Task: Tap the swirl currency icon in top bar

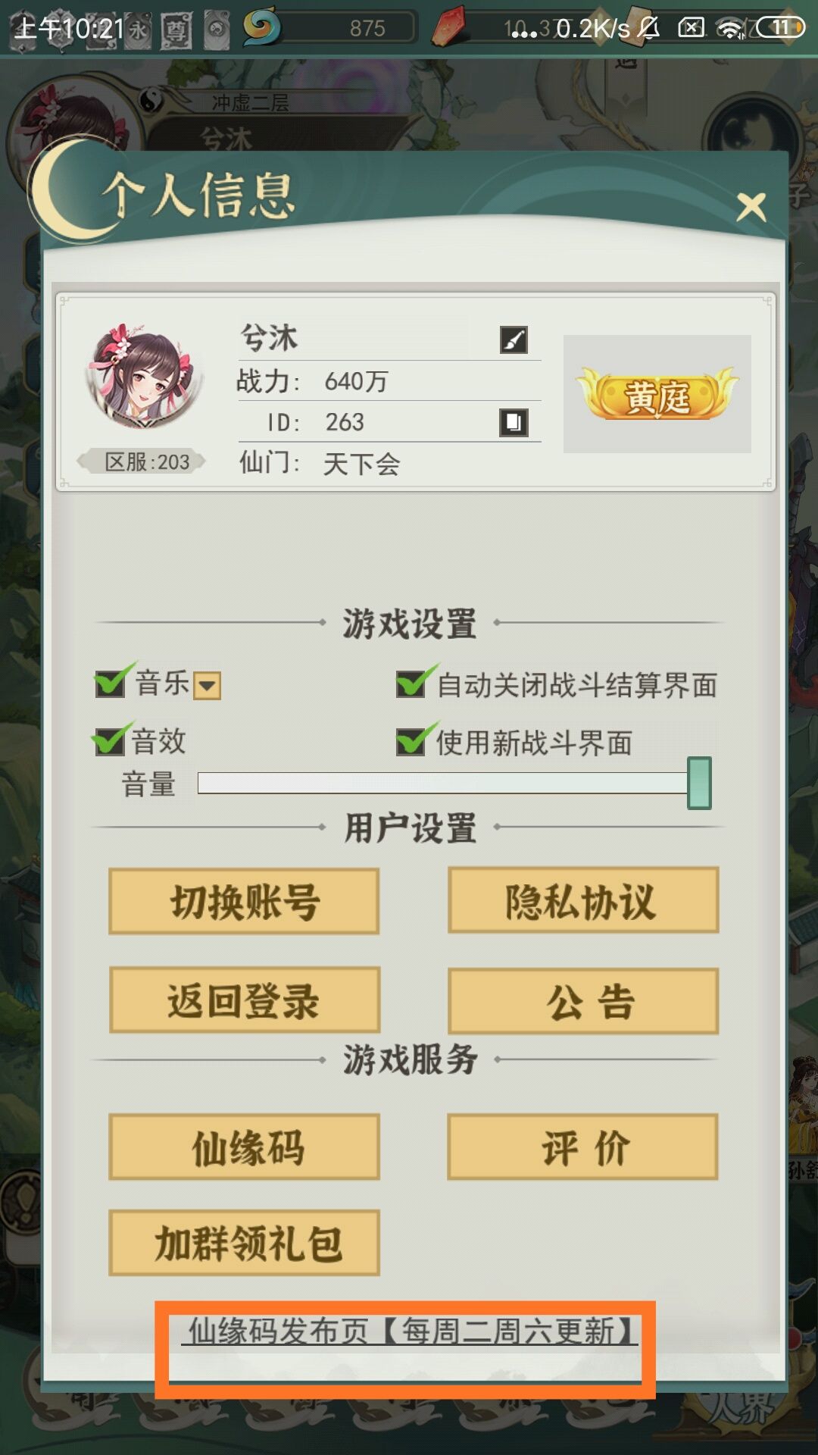Action: [x=261, y=27]
